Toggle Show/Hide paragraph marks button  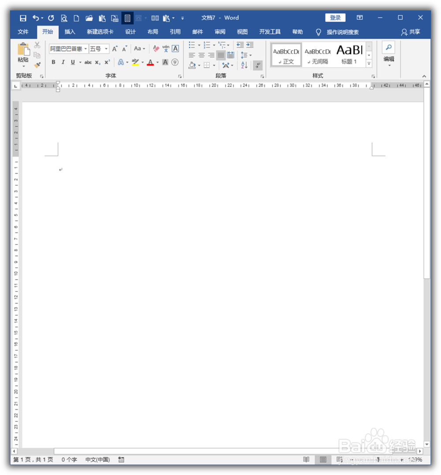point(258,65)
